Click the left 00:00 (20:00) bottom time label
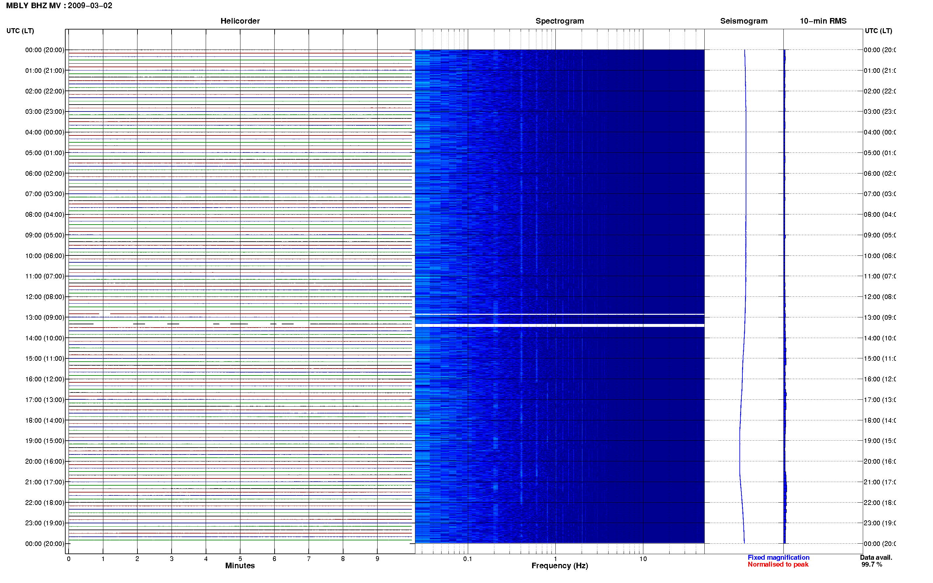The width and height of the screenshot is (933, 583). click(x=45, y=544)
